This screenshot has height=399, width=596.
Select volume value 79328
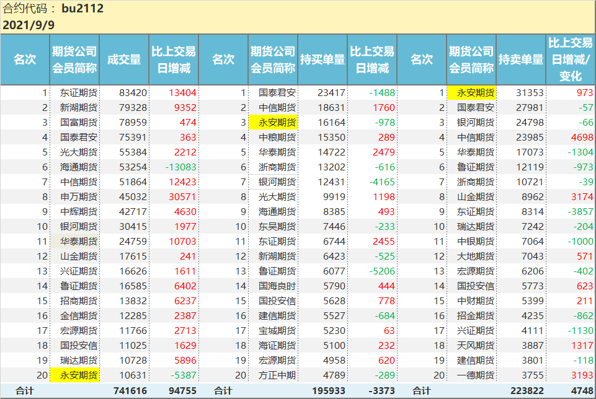[x=133, y=108]
